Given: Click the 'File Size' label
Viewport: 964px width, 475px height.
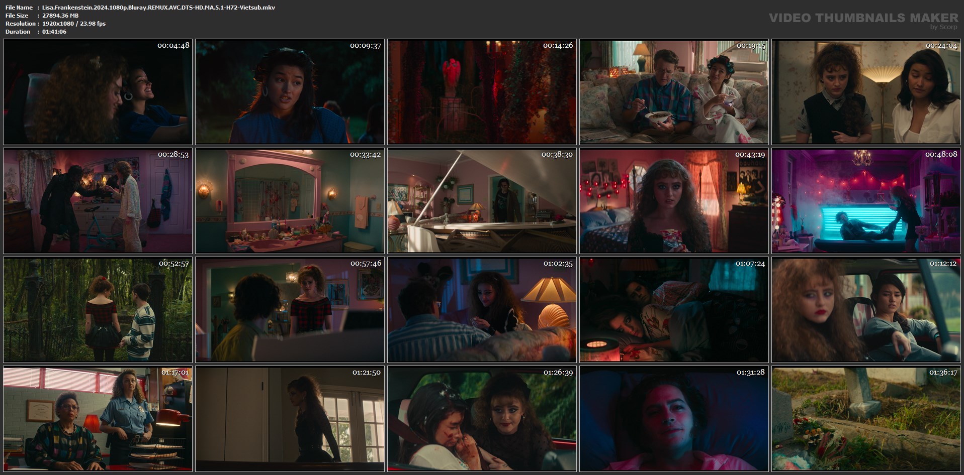Looking at the screenshot, I should [x=17, y=16].
